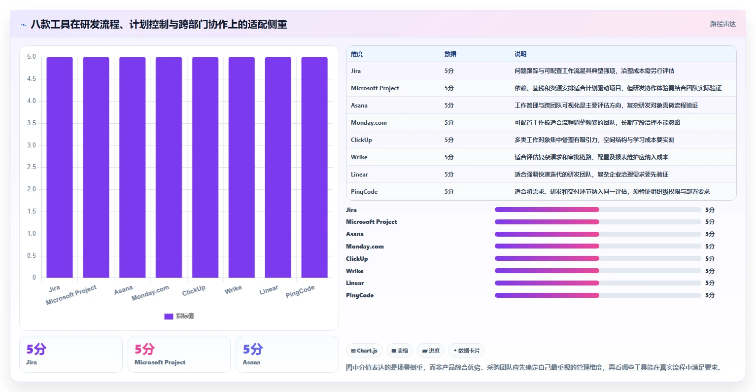Viewport: 756px width, 392px height.
Task: Click the Monday.com progress bar
Action: 598,246
